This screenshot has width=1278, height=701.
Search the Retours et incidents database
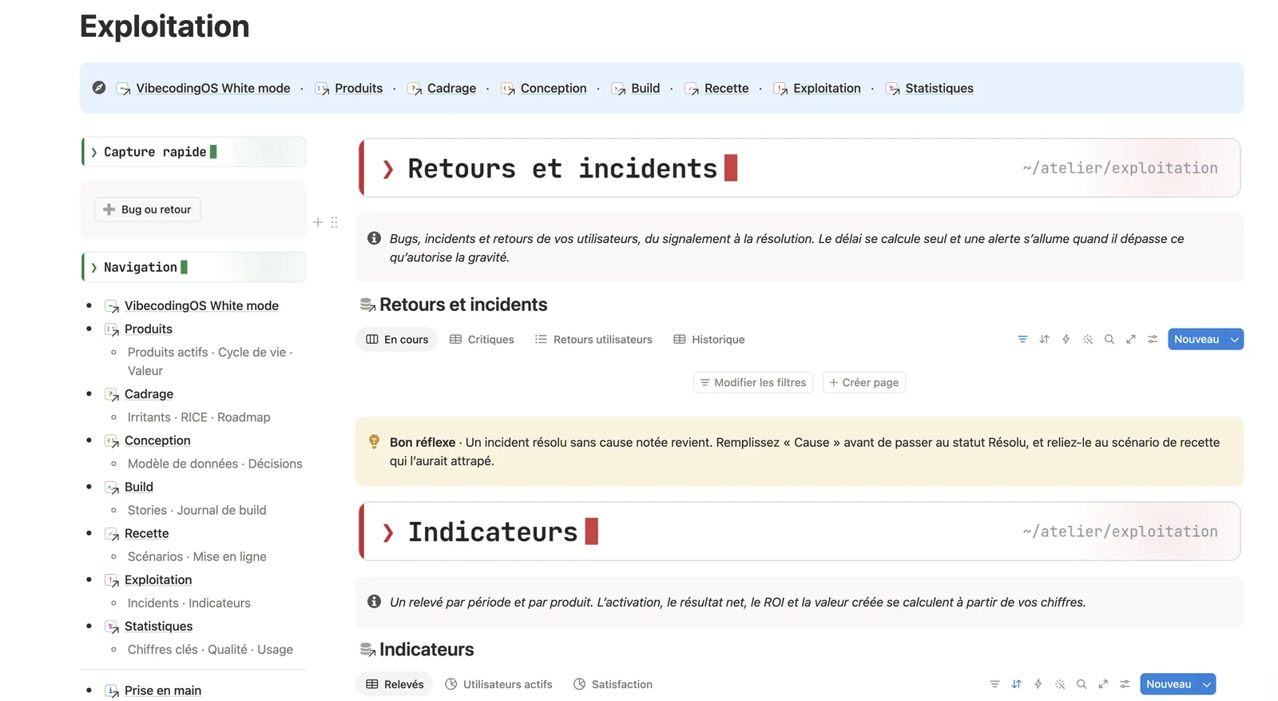click(x=1109, y=340)
